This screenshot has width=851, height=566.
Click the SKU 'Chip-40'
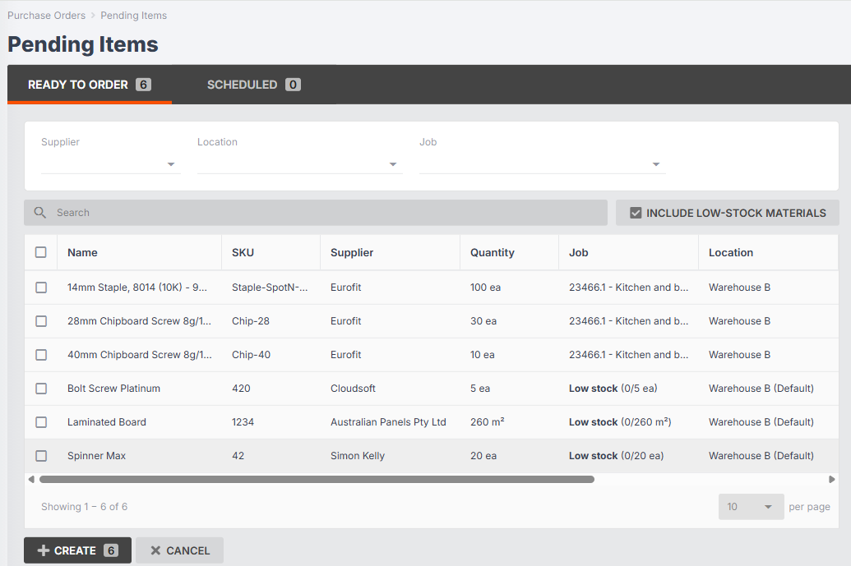pos(252,355)
